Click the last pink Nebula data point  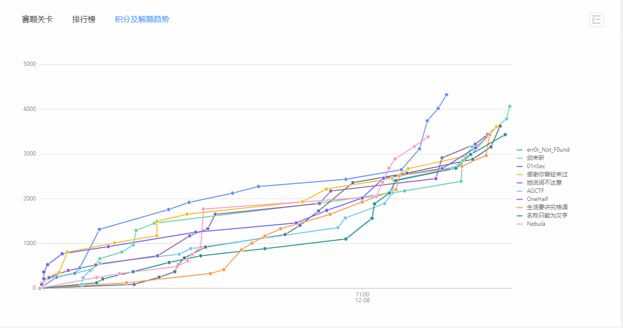coord(428,137)
